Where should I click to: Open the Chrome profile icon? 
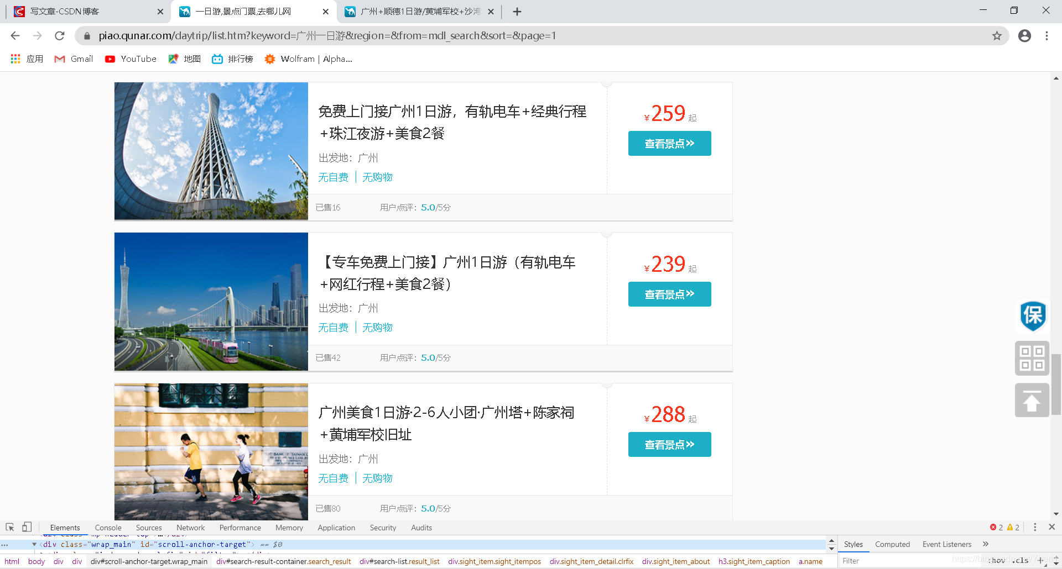(1024, 36)
